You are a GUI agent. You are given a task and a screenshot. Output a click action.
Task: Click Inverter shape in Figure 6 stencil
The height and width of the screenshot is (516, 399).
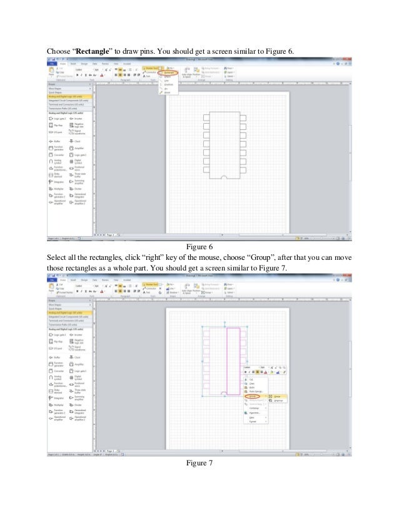click(x=76, y=119)
